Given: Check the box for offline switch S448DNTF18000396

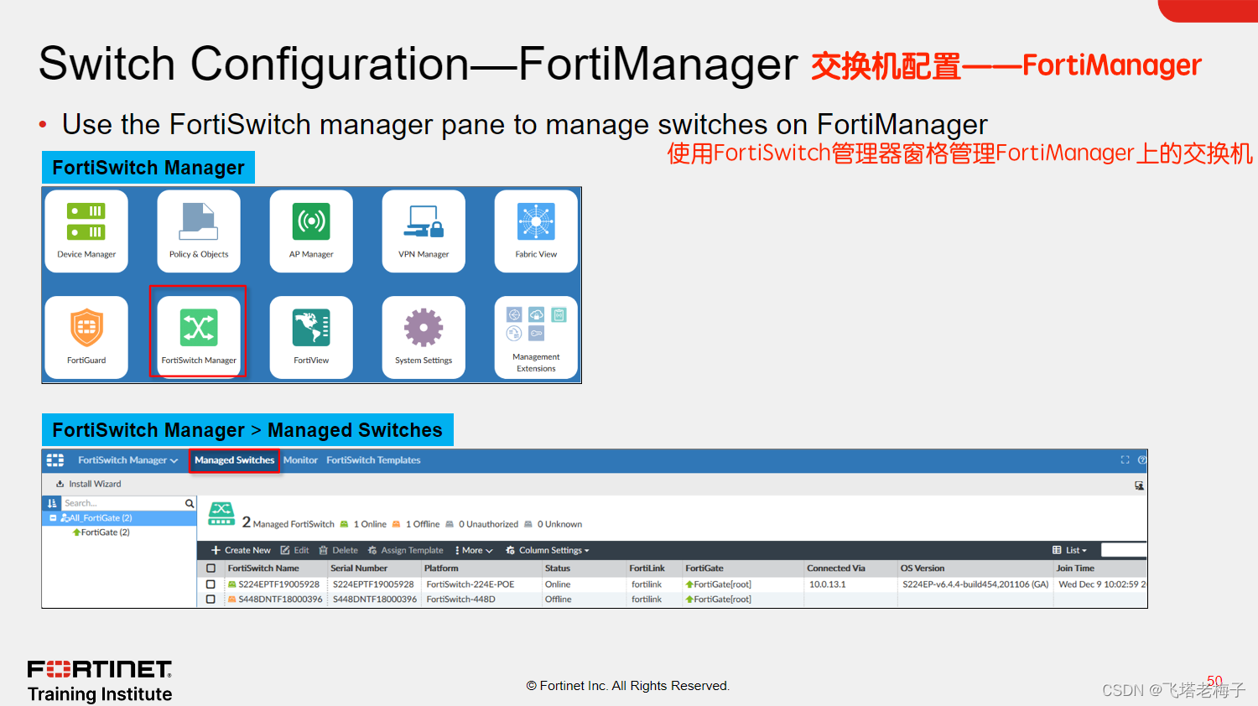Looking at the screenshot, I should click(211, 599).
